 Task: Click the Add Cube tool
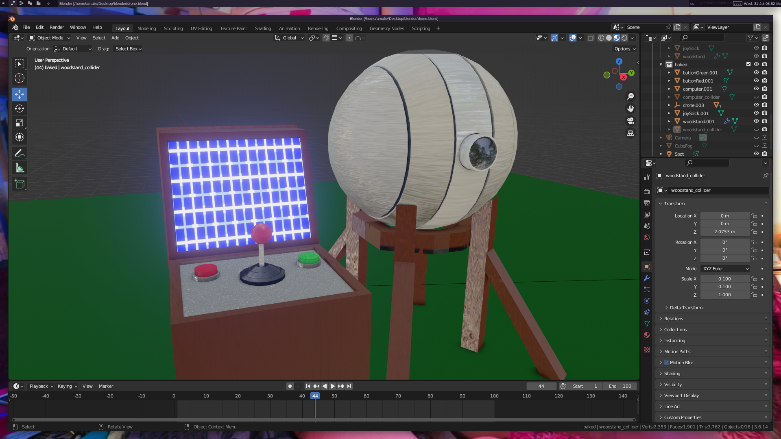(19, 184)
